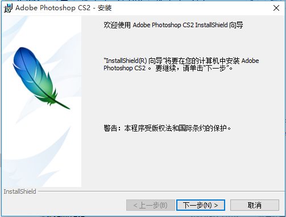Click the horizontal separator line beside InstallShield
Viewport: 286px width, 217px height.
pos(161,192)
